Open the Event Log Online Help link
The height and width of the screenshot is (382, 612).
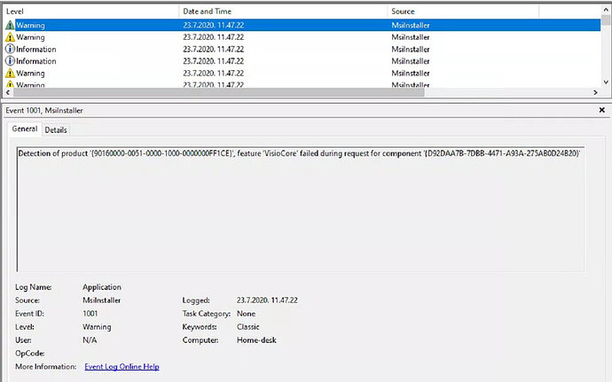(x=122, y=367)
